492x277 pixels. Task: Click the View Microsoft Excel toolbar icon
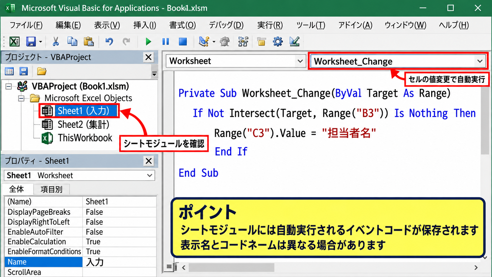coord(14,42)
